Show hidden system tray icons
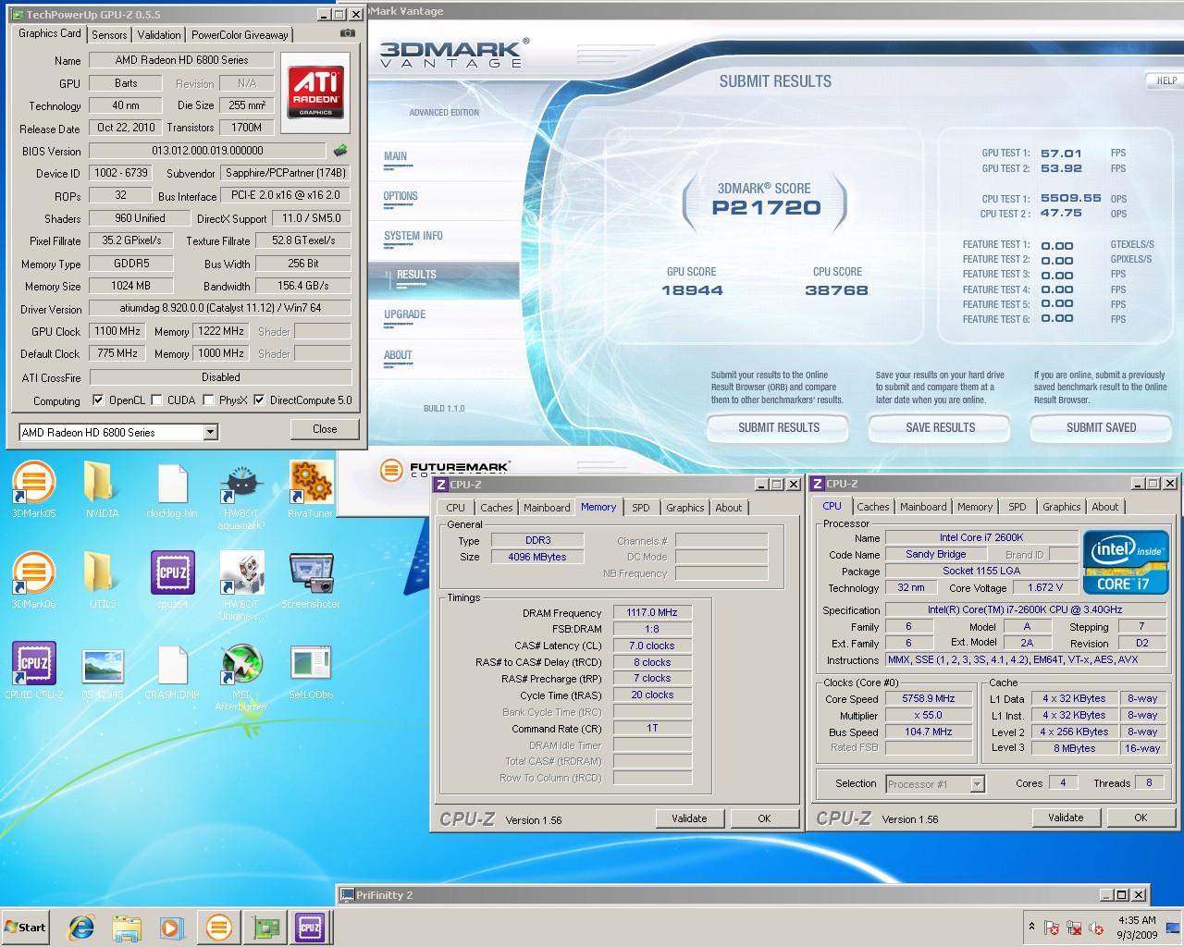Image resolution: width=1184 pixels, height=947 pixels. coord(1031,927)
